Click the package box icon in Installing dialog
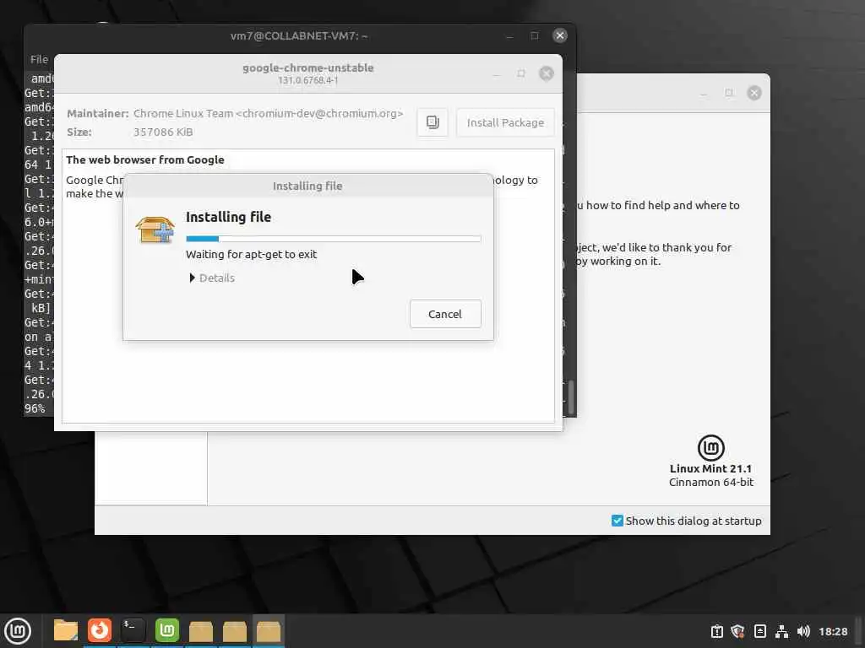Viewport: 865px width, 648px height. (155, 229)
